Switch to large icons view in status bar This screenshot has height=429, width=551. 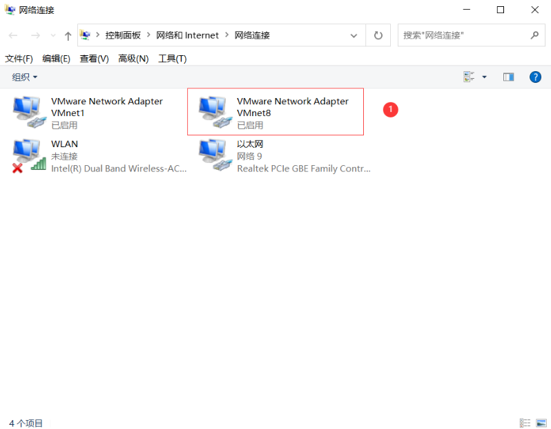541,423
